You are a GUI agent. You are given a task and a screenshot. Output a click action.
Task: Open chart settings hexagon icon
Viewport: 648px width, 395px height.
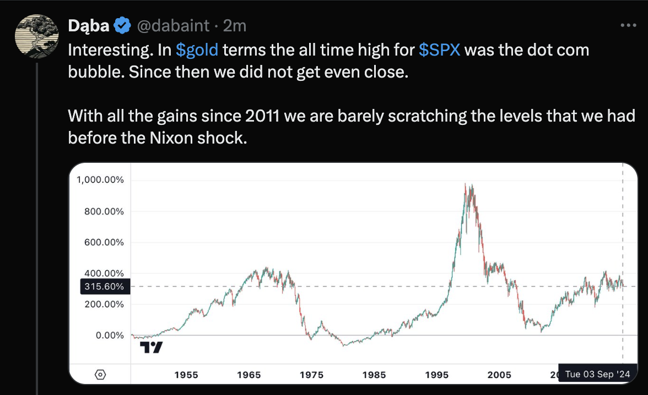pos(100,374)
